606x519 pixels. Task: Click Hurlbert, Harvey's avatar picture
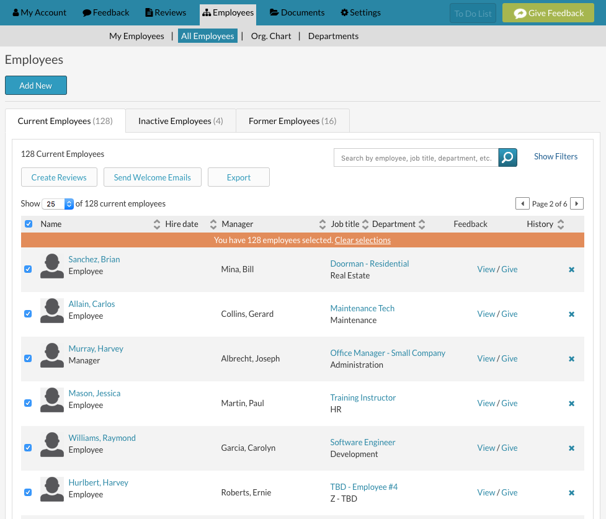point(51,489)
